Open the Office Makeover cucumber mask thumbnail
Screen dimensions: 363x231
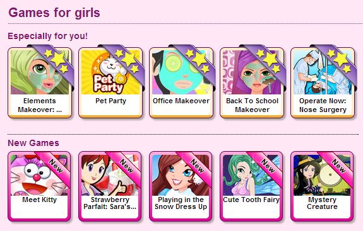coord(181,72)
